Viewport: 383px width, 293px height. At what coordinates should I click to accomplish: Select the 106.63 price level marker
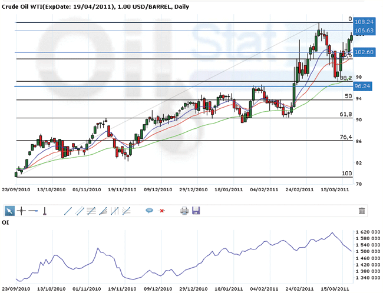pyautogui.click(x=362, y=31)
